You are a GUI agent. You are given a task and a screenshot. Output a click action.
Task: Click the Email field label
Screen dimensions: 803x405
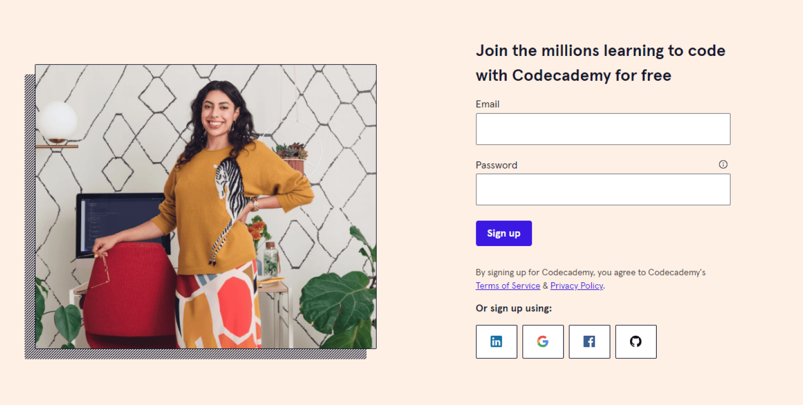click(x=487, y=104)
